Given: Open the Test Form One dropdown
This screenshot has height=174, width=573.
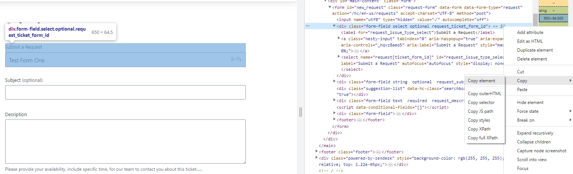Looking at the screenshot, I should tap(125, 60).
